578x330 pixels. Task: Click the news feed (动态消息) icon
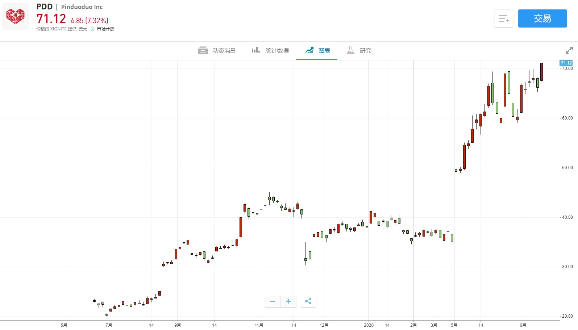203,50
